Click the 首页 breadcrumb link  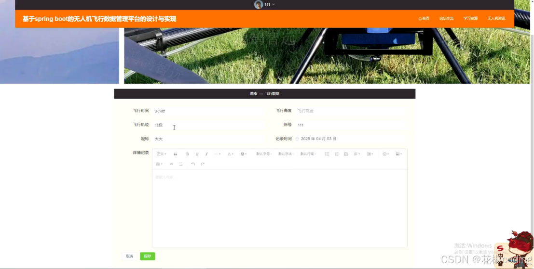[254, 94]
